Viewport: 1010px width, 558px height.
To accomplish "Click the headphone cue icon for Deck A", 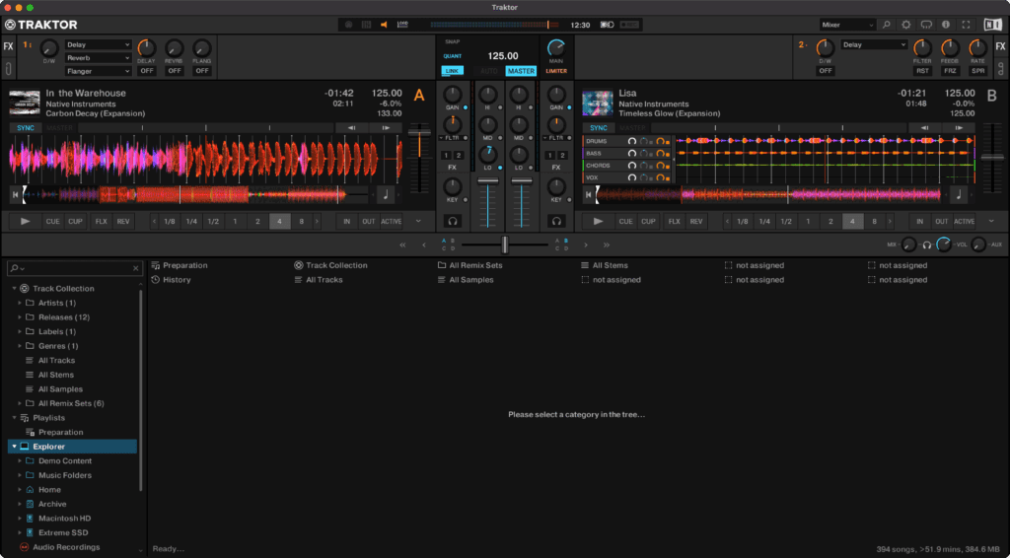I will click(x=453, y=222).
